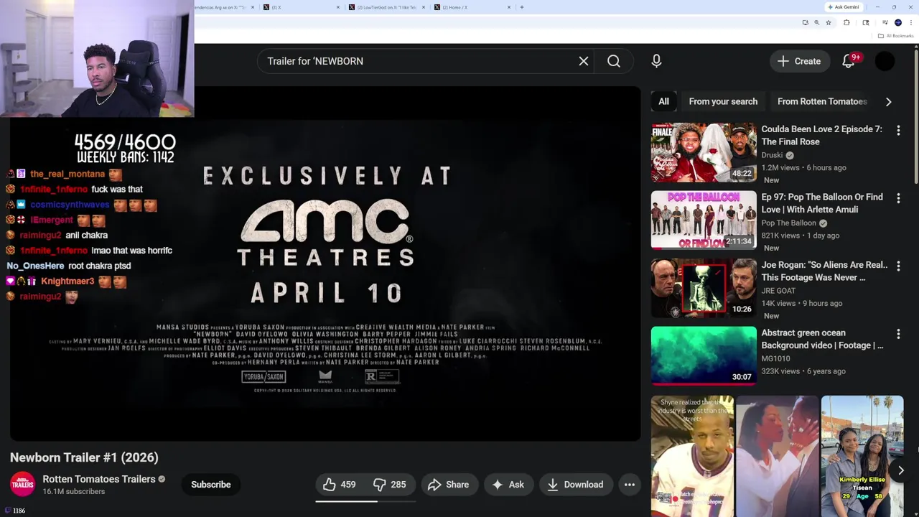Start voice search with microphone icon
Image resolution: width=919 pixels, height=517 pixels.
(x=656, y=61)
